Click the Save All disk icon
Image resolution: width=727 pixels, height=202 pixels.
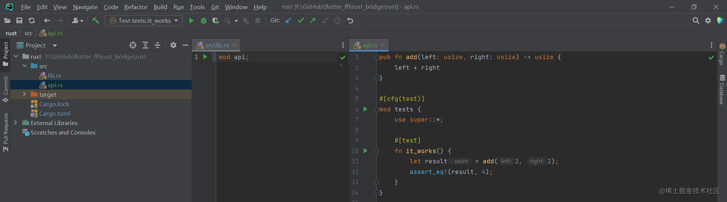[x=19, y=20]
